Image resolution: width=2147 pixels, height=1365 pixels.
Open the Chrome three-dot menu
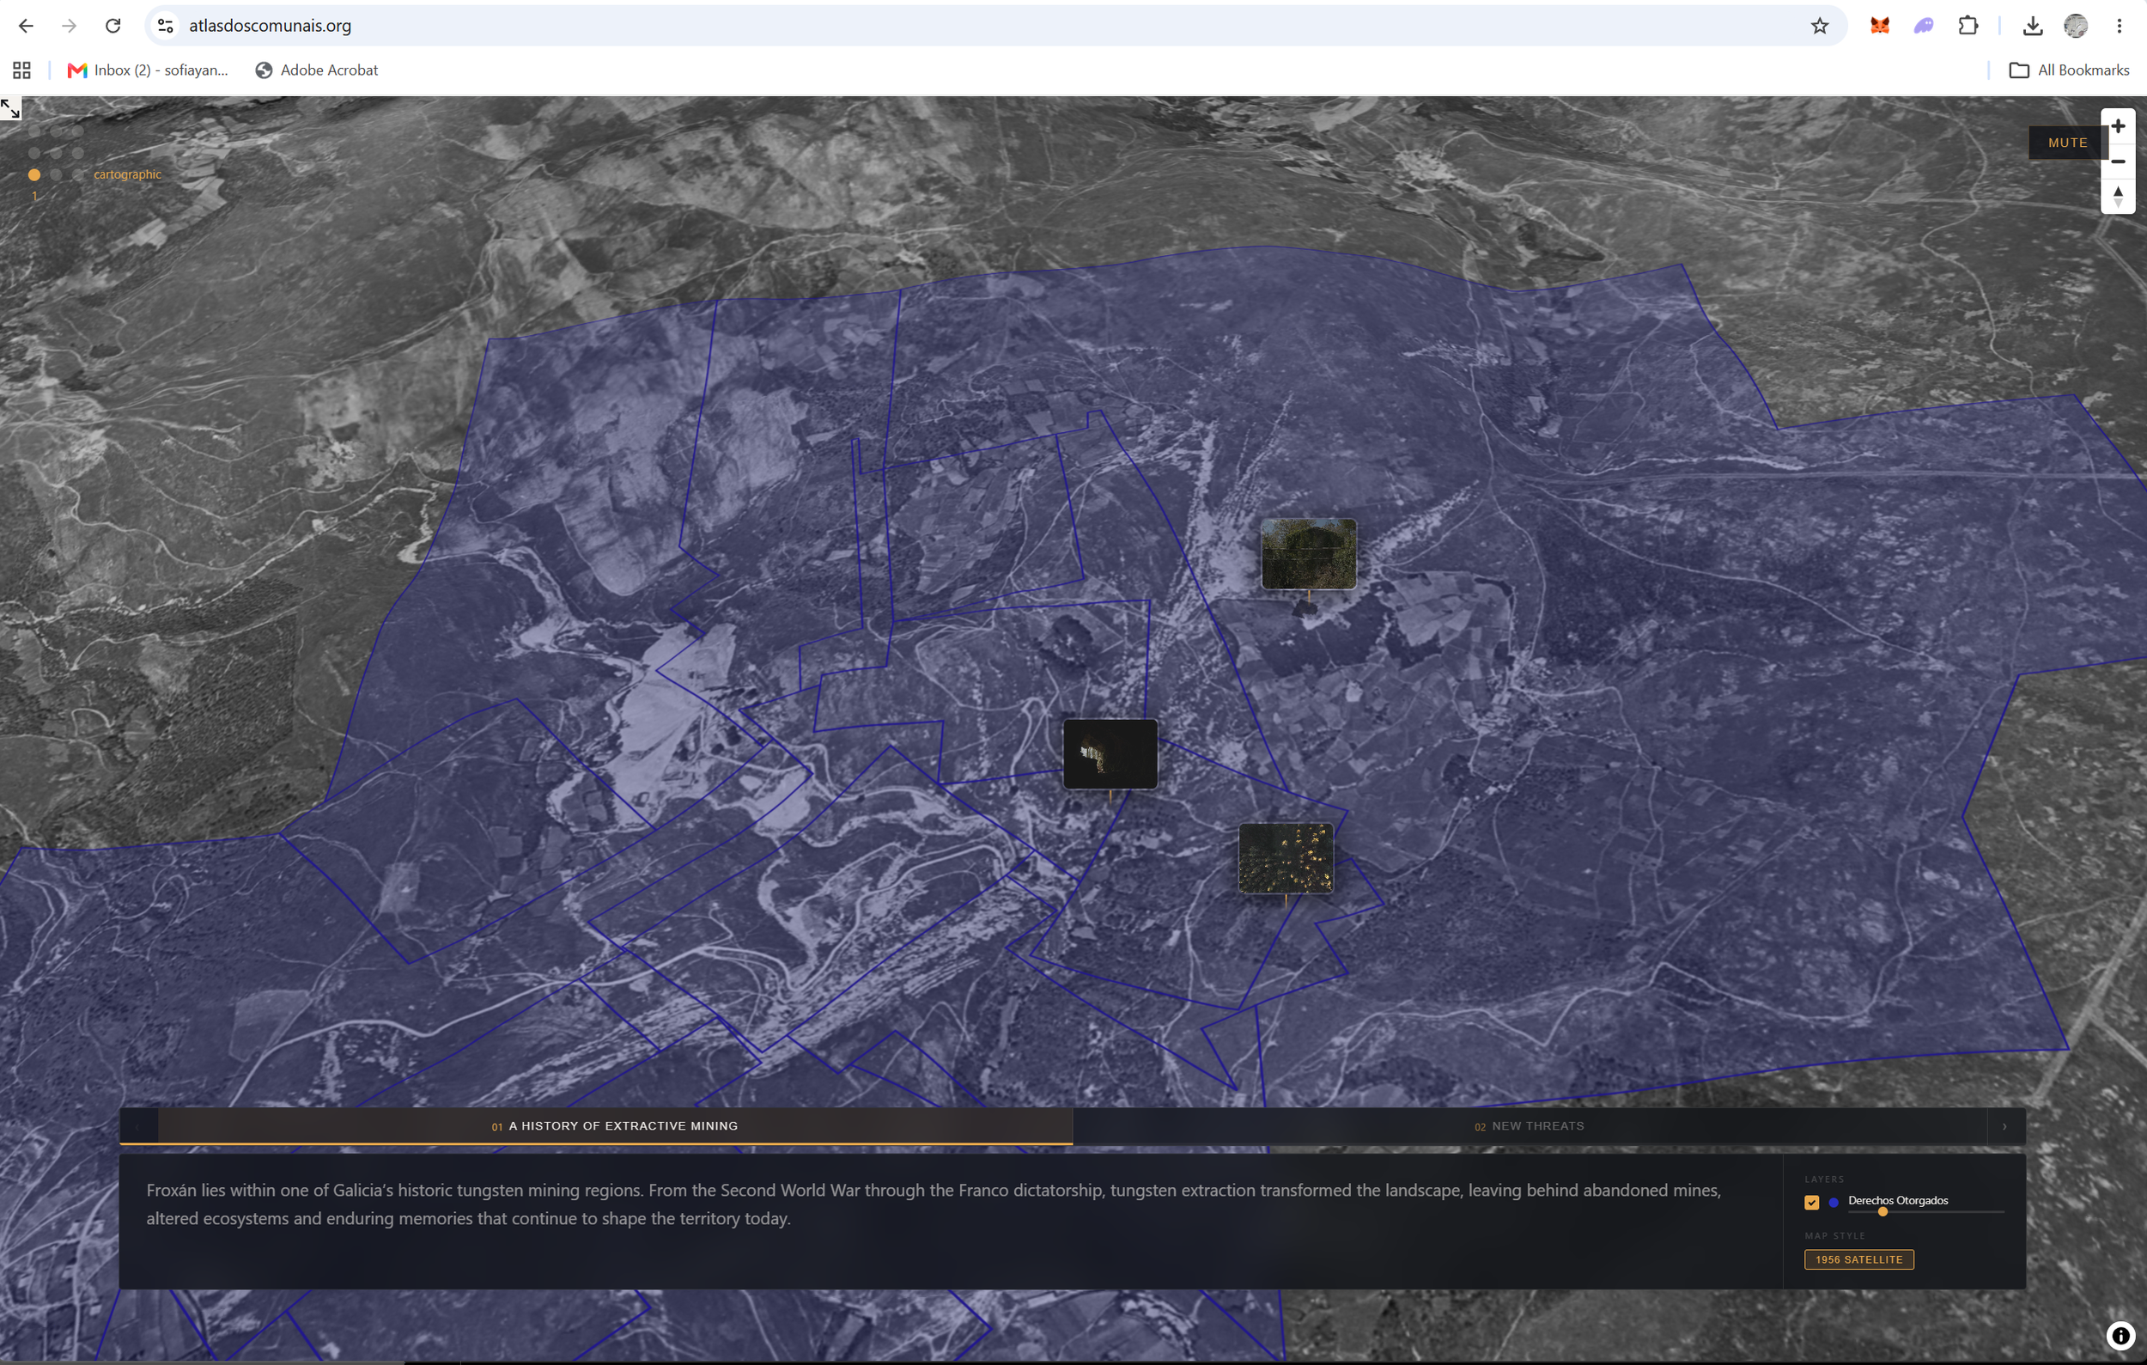(2120, 26)
